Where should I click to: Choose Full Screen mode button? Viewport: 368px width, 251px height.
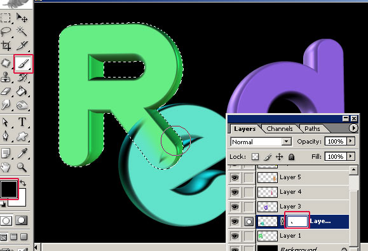[x=24, y=237]
